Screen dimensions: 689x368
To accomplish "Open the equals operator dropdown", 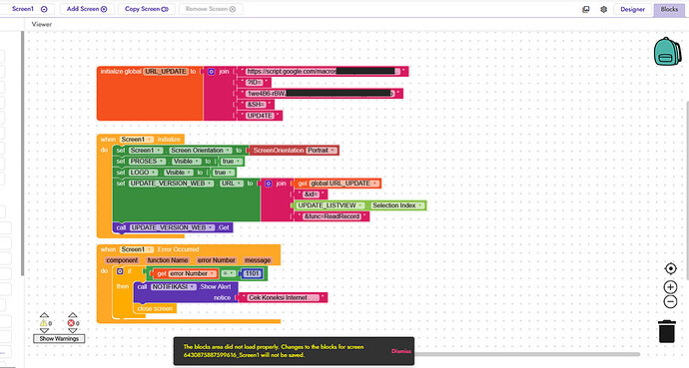I will pyautogui.click(x=228, y=273).
